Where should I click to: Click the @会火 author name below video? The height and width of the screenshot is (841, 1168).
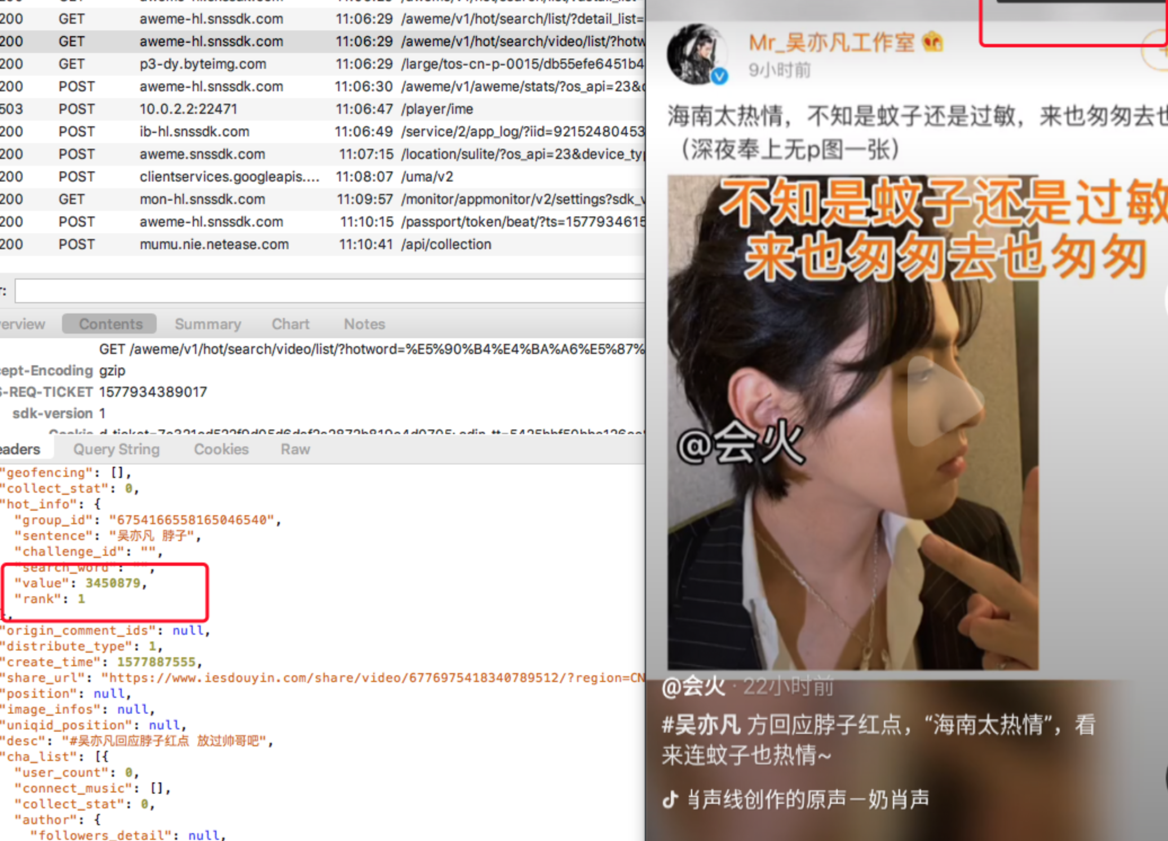point(693,687)
